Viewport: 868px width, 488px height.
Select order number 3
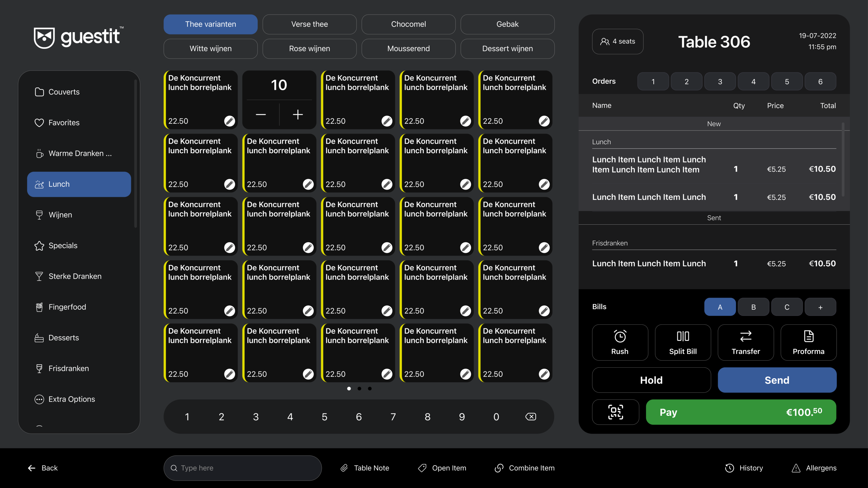[x=720, y=81]
